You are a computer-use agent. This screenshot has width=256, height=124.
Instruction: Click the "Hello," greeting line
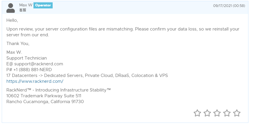click(12, 20)
